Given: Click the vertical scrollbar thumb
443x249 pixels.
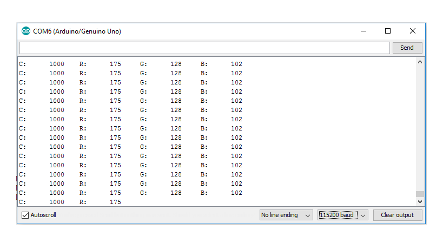Looking at the screenshot, I should [420, 194].
